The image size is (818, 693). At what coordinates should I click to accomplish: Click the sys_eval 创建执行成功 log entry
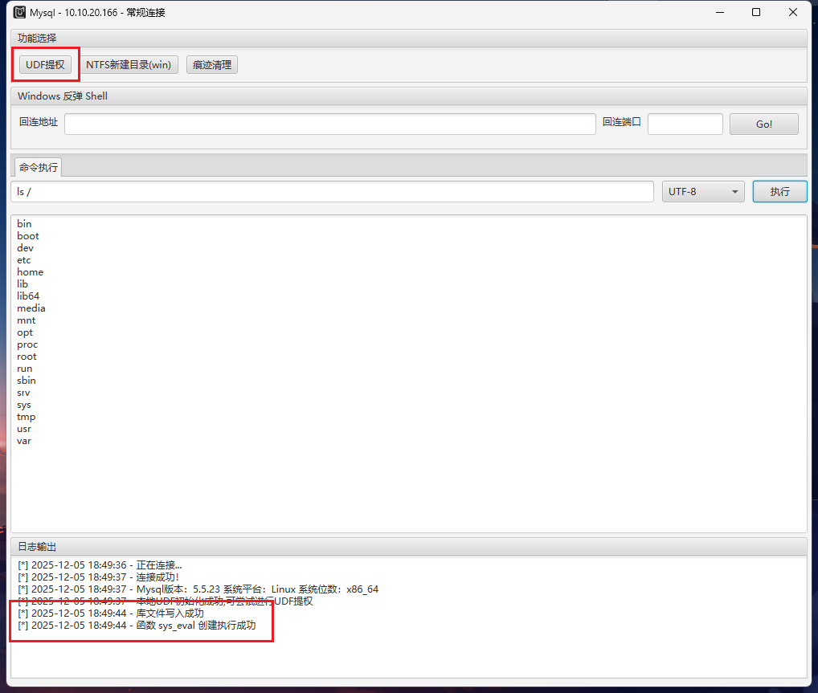tap(137, 626)
